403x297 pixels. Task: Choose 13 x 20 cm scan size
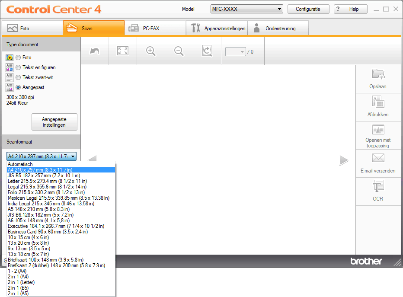(x=61, y=243)
